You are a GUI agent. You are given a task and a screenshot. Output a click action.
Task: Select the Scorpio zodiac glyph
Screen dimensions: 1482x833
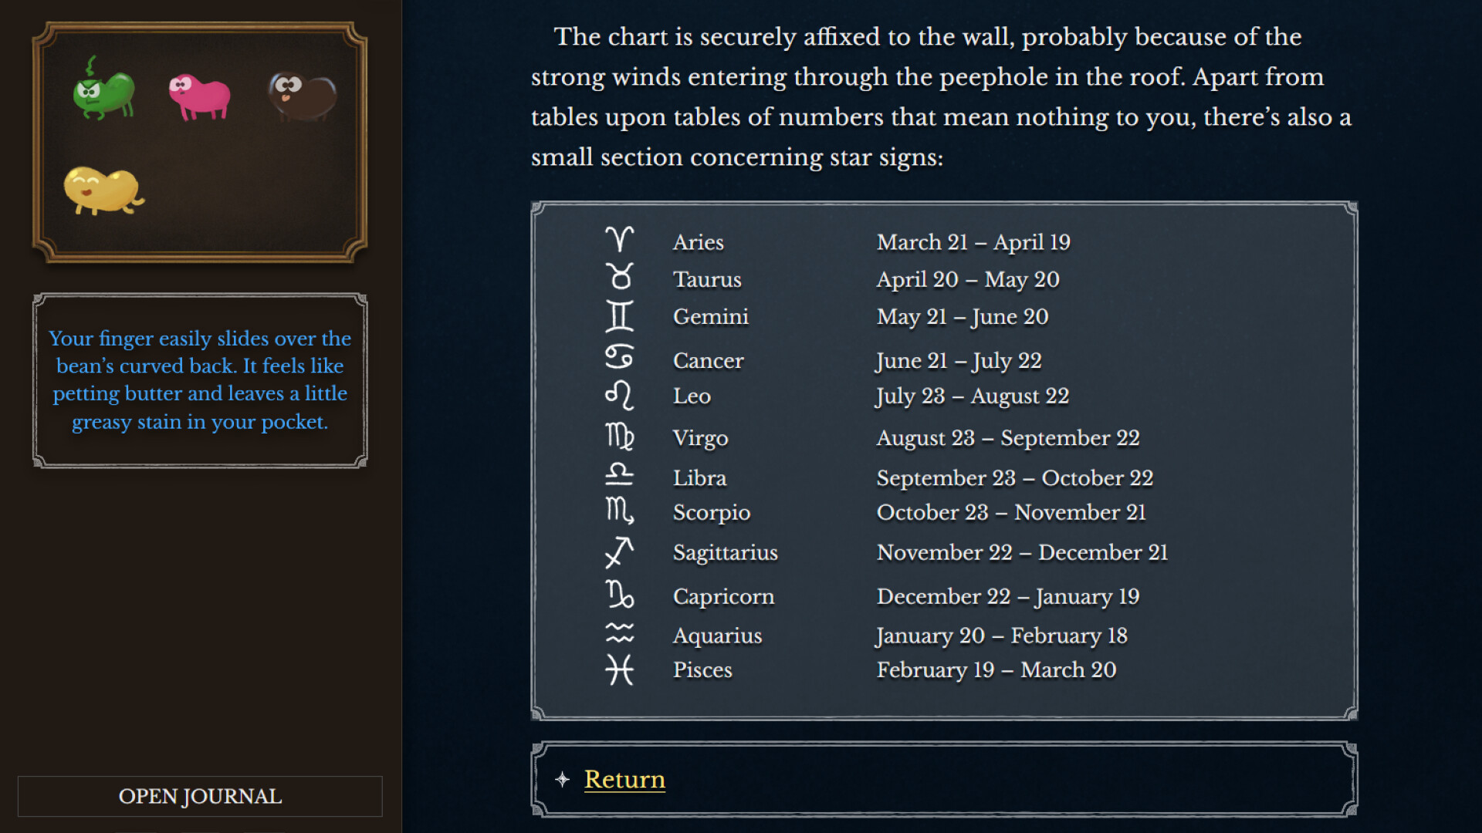tap(619, 511)
